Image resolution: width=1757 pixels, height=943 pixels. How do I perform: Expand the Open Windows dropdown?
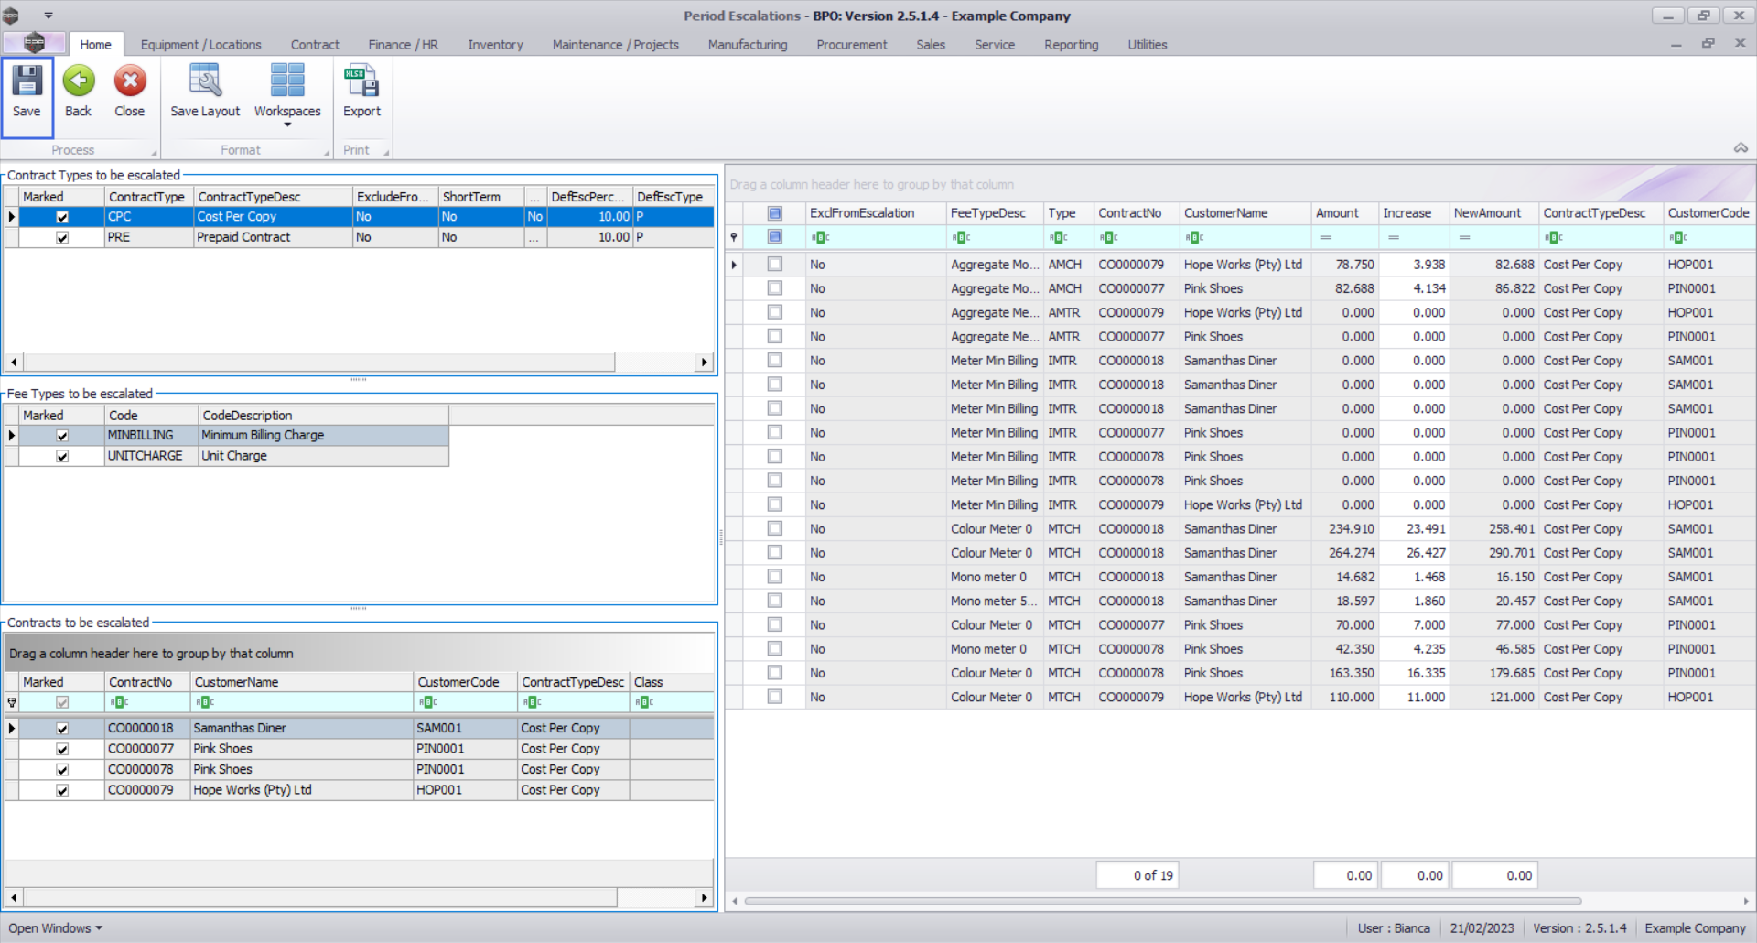pyautogui.click(x=55, y=928)
